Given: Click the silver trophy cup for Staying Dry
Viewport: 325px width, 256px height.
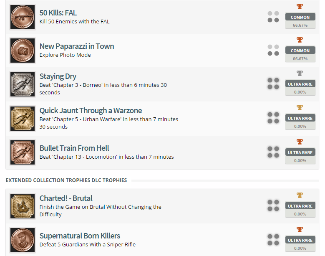Looking at the screenshot, I should point(300,74).
